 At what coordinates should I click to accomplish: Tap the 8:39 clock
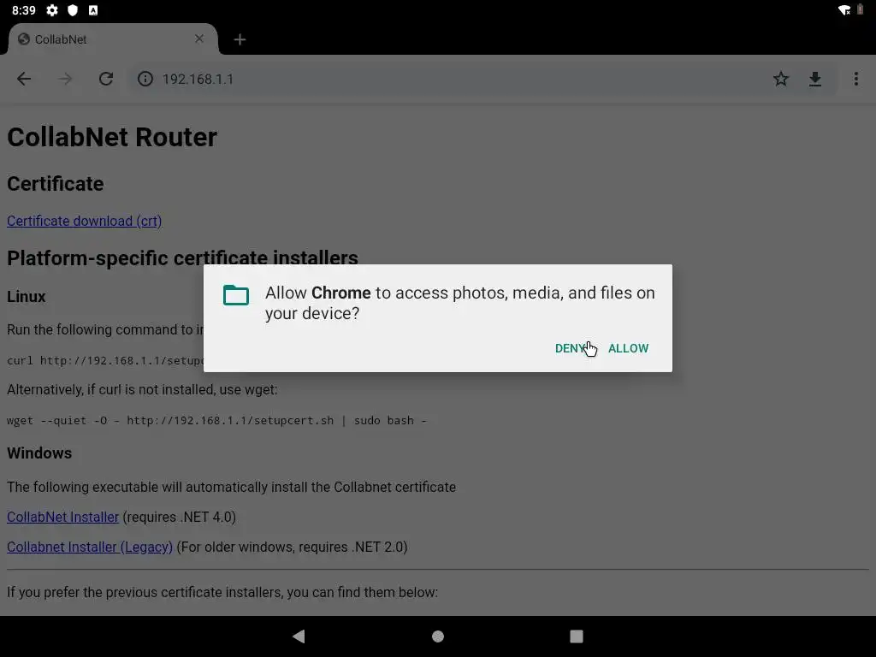pos(23,10)
